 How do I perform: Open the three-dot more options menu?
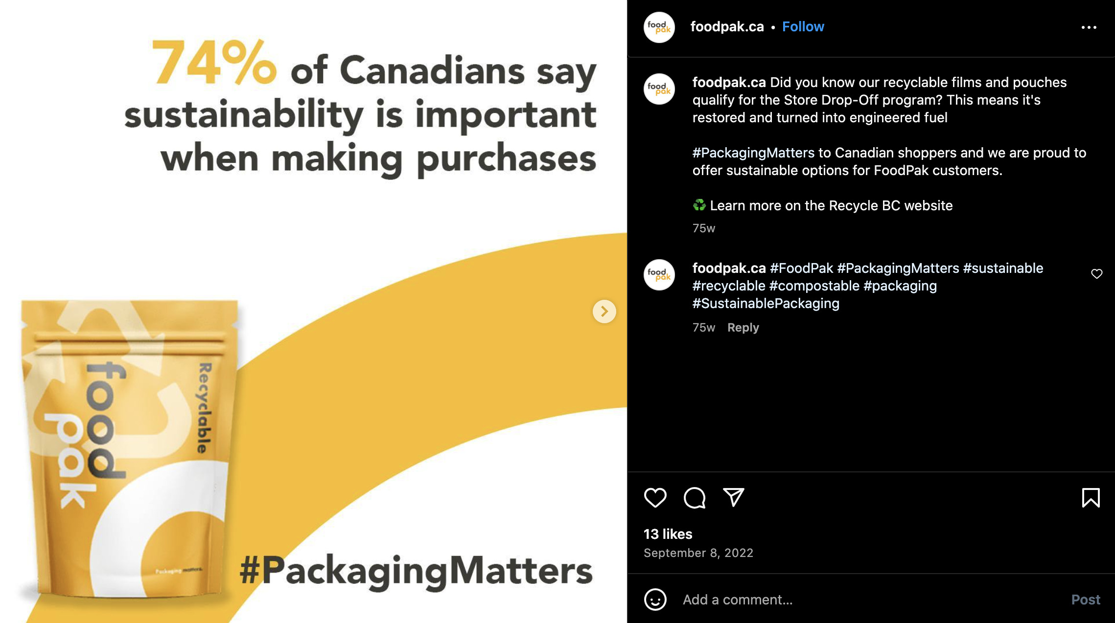point(1089,27)
